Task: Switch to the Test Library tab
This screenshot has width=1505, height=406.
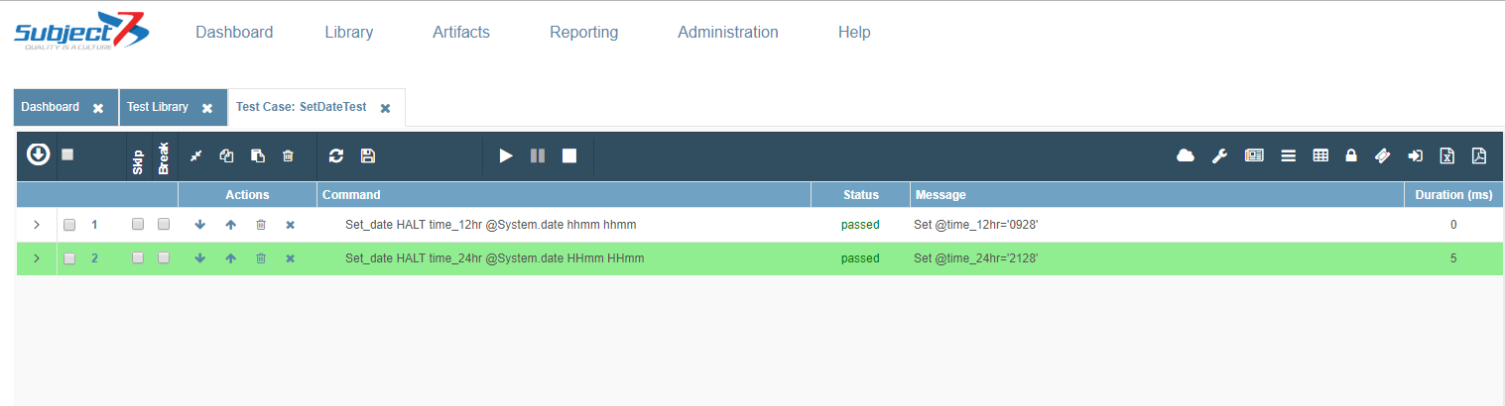Action: (x=158, y=107)
